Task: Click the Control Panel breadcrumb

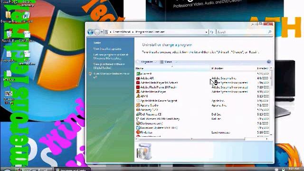Action: point(122,32)
